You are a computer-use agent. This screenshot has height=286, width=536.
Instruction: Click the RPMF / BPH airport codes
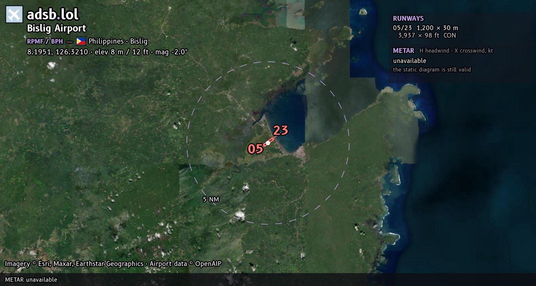tap(45, 41)
